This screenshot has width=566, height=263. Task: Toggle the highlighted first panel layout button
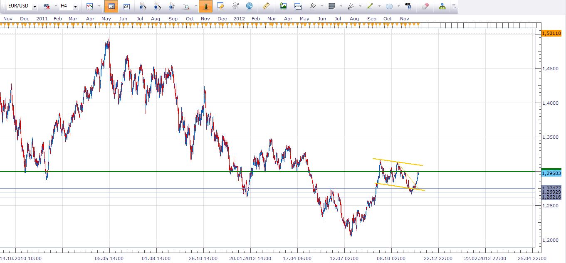coord(111,6)
